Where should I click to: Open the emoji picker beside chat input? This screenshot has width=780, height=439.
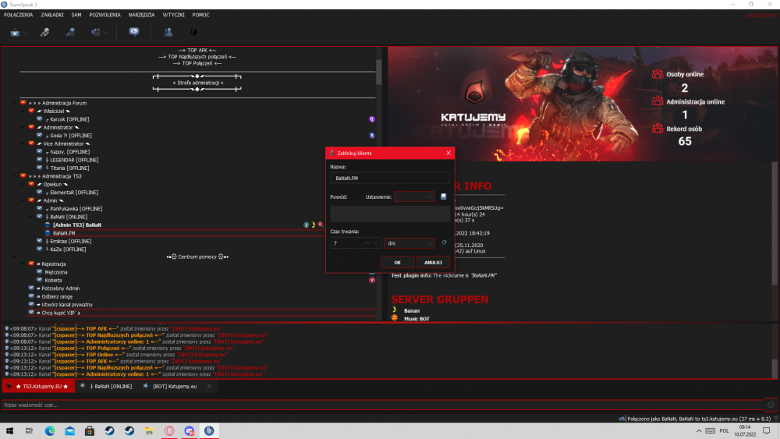click(x=771, y=405)
